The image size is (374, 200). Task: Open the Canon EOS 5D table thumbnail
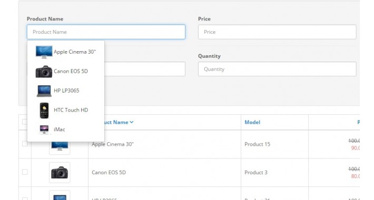pos(60,173)
